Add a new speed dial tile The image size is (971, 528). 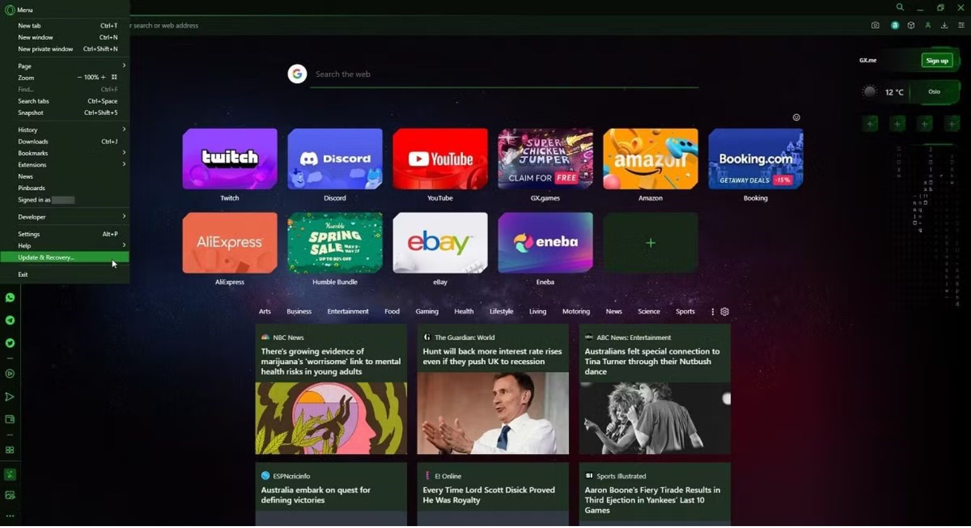click(x=650, y=243)
